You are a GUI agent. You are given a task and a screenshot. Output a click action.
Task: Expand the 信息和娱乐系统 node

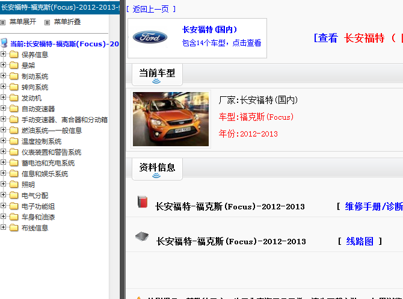[x=3, y=173]
